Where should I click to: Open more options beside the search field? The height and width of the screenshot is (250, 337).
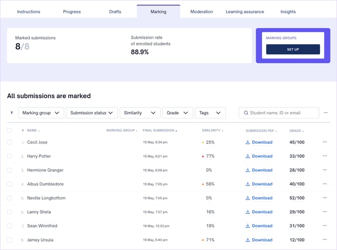(325, 113)
